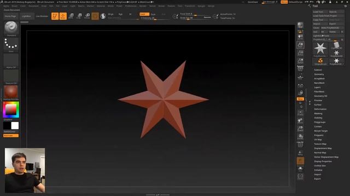Toggle Mrgb paint mode
This screenshot has width=350, height=196.
coord(110,14)
